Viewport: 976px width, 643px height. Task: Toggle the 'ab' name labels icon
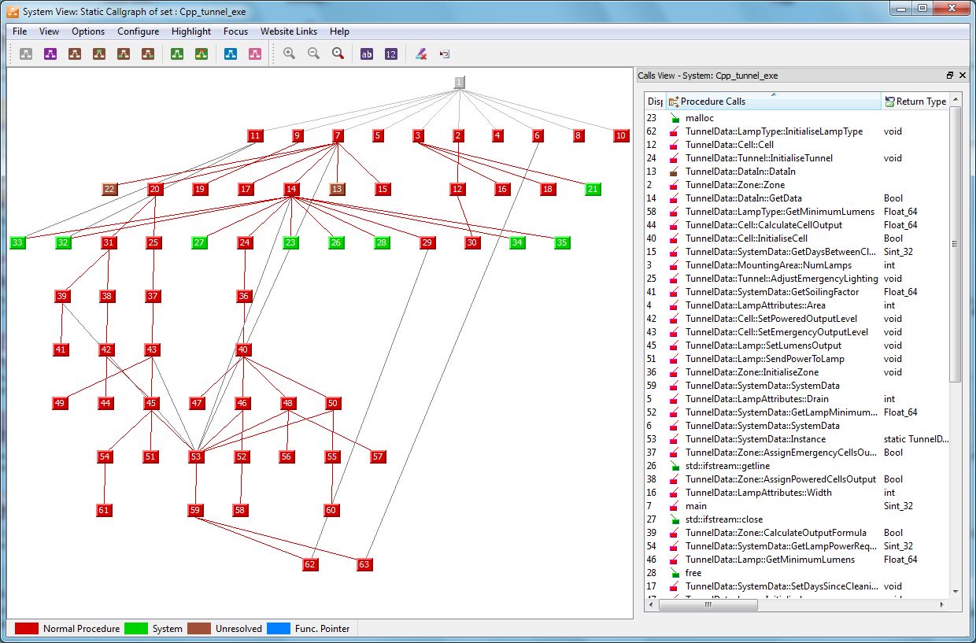[x=367, y=54]
